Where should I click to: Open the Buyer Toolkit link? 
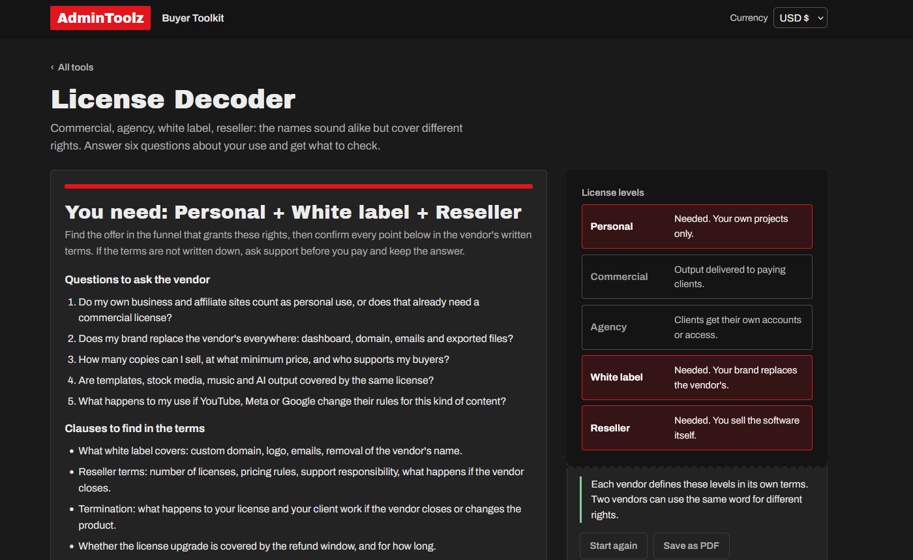coord(193,18)
